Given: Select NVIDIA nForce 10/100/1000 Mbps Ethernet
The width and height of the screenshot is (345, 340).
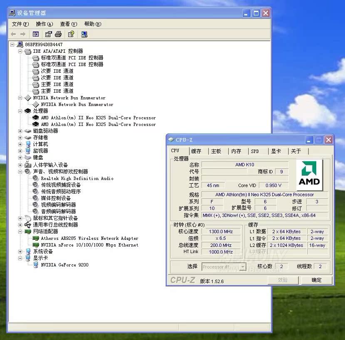Looking at the screenshot, I should [89, 245].
